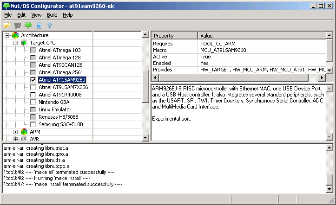The height and width of the screenshot is (205, 336).
Task: Select the Samsung S3C4510B tree item
Action: [x=61, y=124]
